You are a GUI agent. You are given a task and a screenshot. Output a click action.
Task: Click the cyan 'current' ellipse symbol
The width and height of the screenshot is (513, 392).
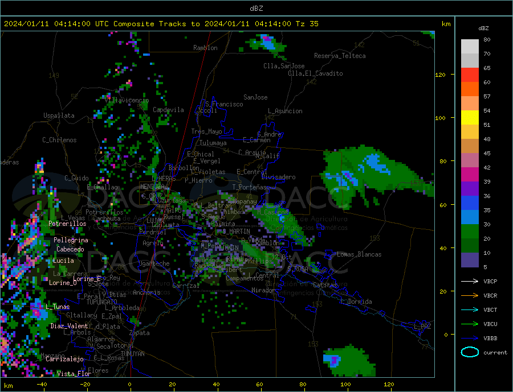tap(470, 352)
